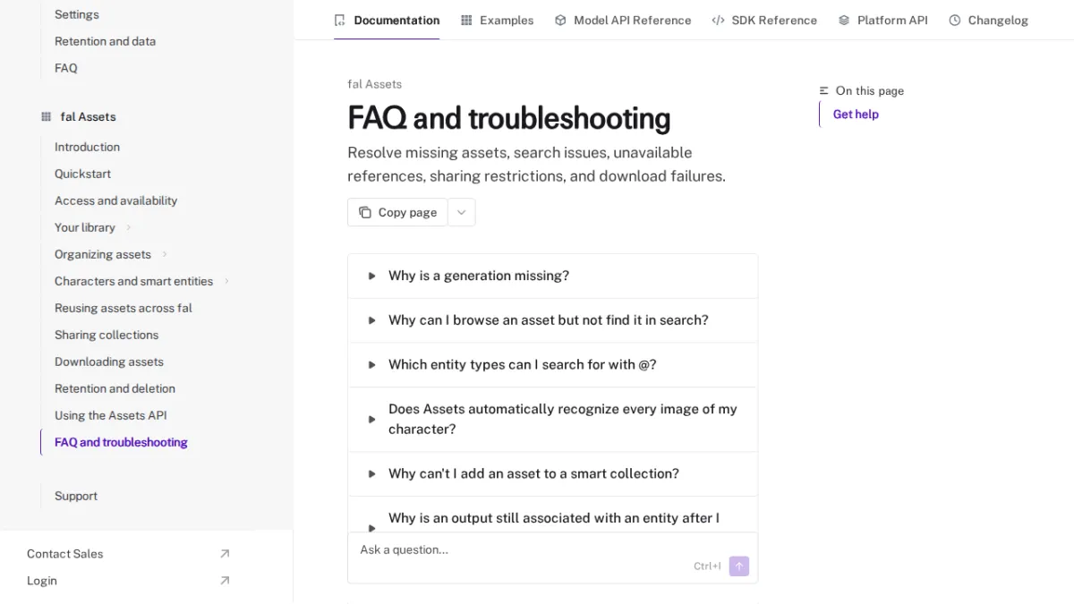View the Changelog tab
The height and width of the screenshot is (604, 1074).
988,20
